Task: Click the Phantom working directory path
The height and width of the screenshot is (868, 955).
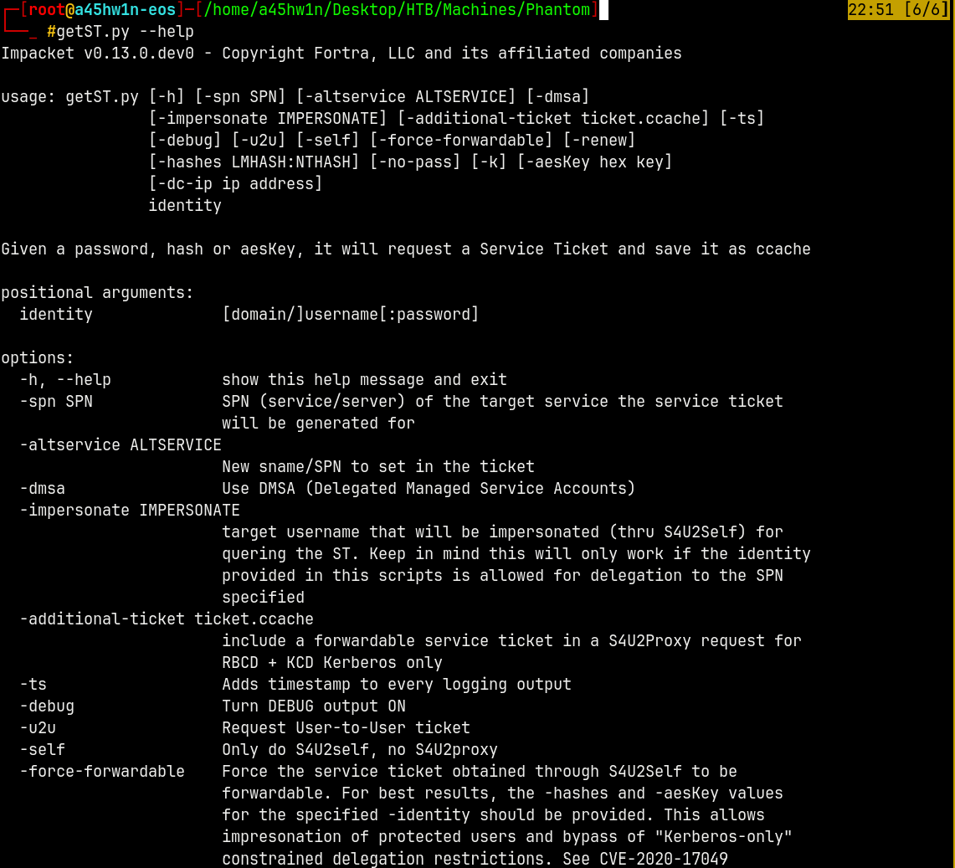Action: tap(401, 10)
